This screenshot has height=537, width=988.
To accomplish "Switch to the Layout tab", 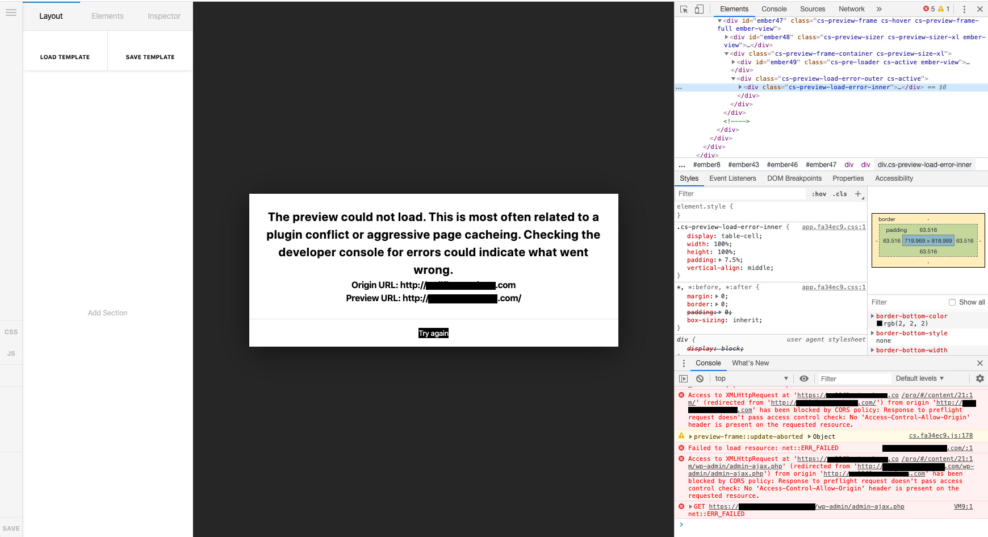I will (51, 16).
